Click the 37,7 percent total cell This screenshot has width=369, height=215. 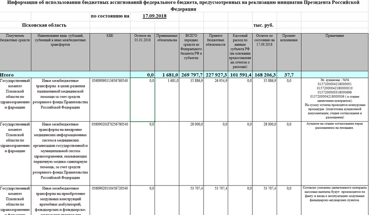(x=289, y=75)
